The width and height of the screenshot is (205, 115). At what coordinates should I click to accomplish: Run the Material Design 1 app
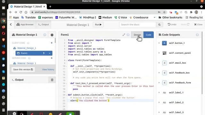pyautogui.click(x=98, y=25)
